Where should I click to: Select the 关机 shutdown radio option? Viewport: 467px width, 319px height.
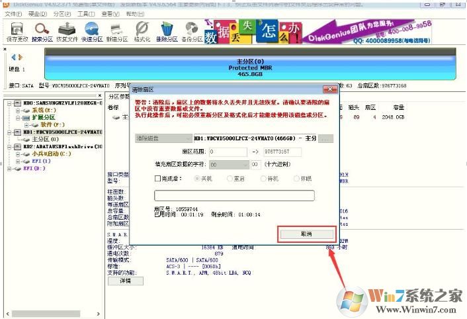(196, 179)
